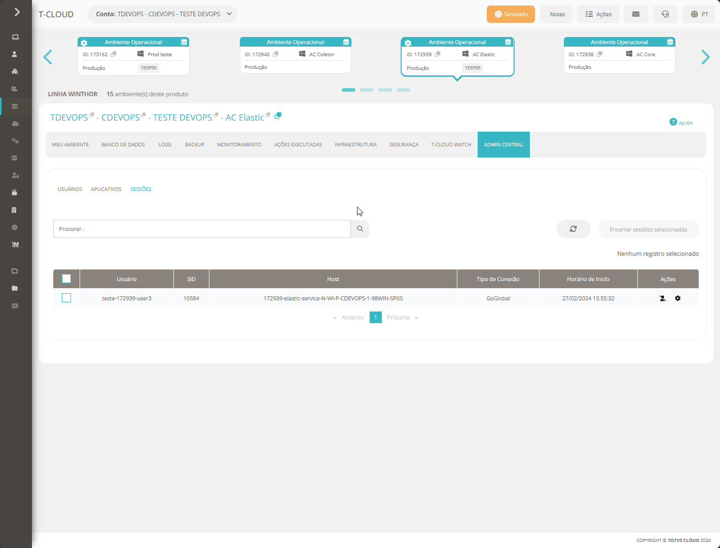The height and width of the screenshot is (548, 720).
Task: Click Encerrar sessões selecionadas button
Action: pyautogui.click(x=649, y=229)
